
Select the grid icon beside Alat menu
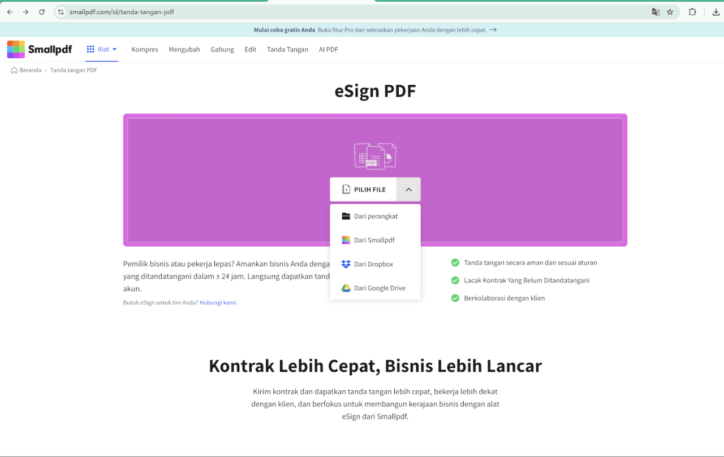tap(90, 49)
